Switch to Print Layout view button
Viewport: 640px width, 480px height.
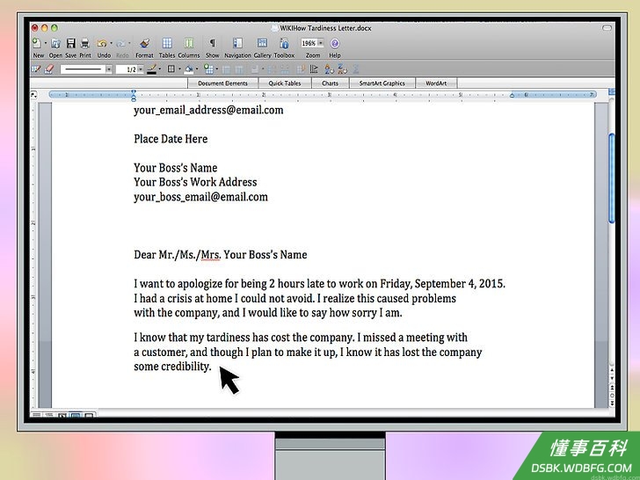tap(76, 415)
